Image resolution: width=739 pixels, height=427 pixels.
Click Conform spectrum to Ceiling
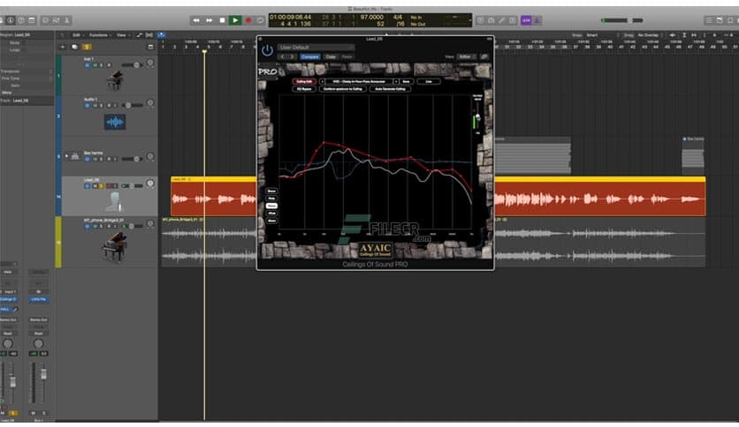[343, 89]
